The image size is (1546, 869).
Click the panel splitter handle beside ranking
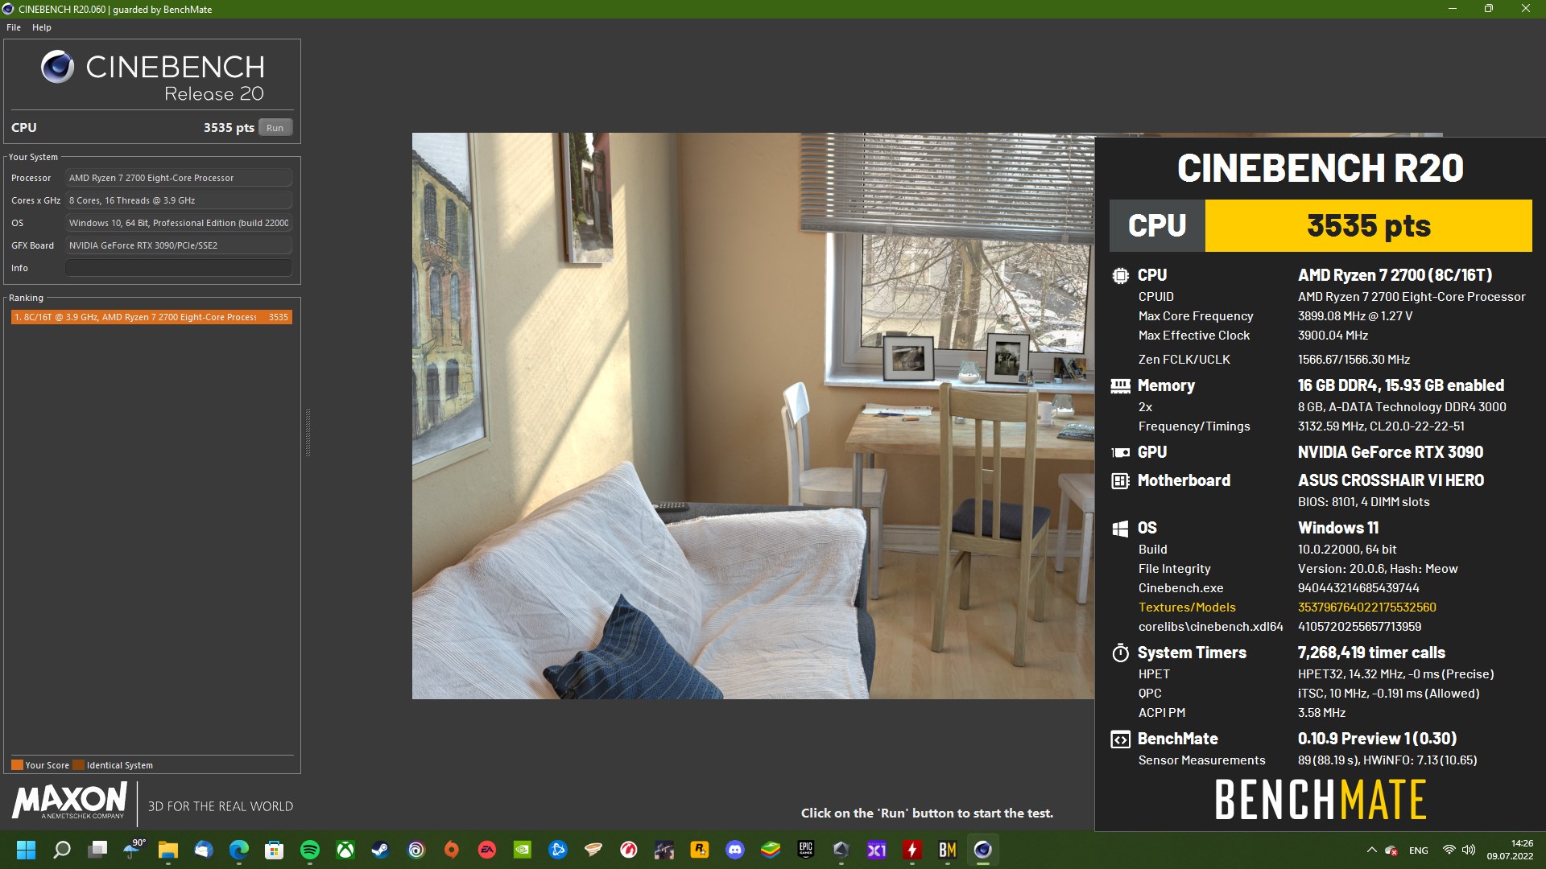click(x=308, y=432)
